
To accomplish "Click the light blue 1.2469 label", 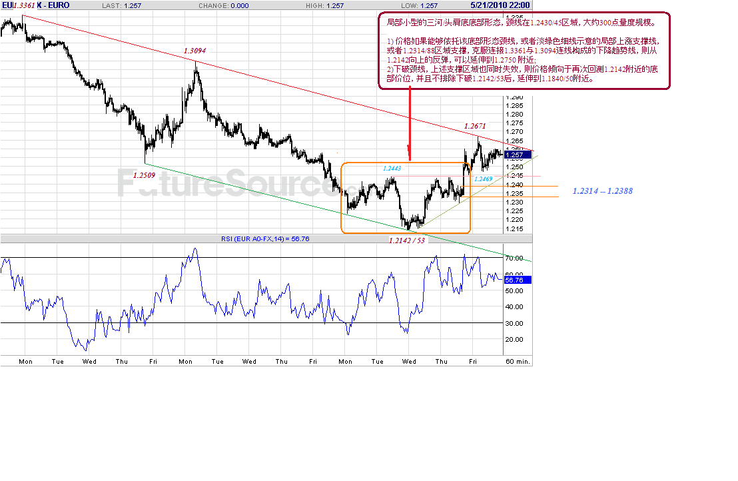I will coord(484,179).
